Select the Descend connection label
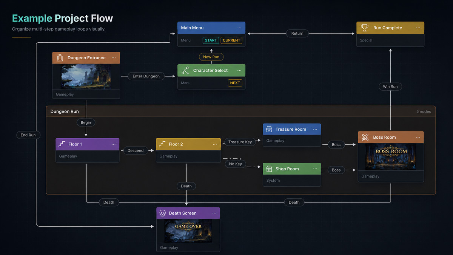 pyautogui.click(x=136, y=150)
